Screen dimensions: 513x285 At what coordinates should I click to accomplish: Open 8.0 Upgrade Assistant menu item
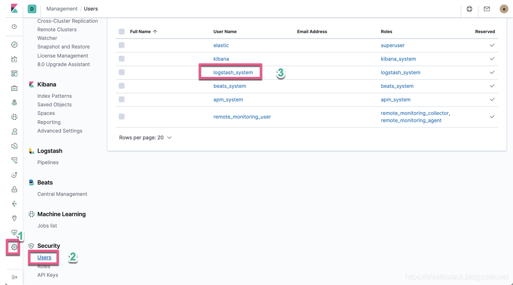click(x=63, y=64)
